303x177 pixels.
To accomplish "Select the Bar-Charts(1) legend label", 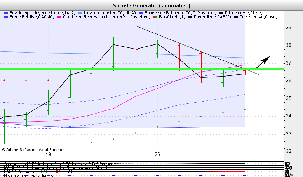I will click(x=172, y=17).
